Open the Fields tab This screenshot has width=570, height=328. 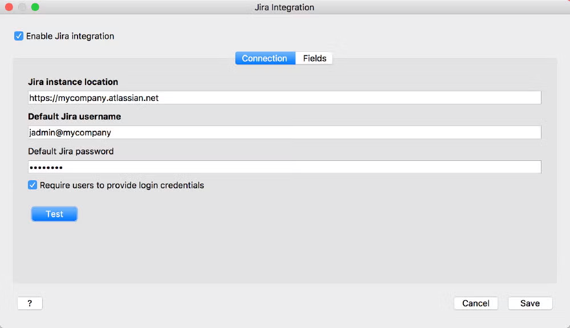pos(314,58)
